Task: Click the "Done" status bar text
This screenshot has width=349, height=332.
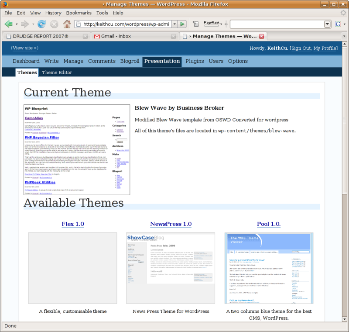Action: pos(10,326)
